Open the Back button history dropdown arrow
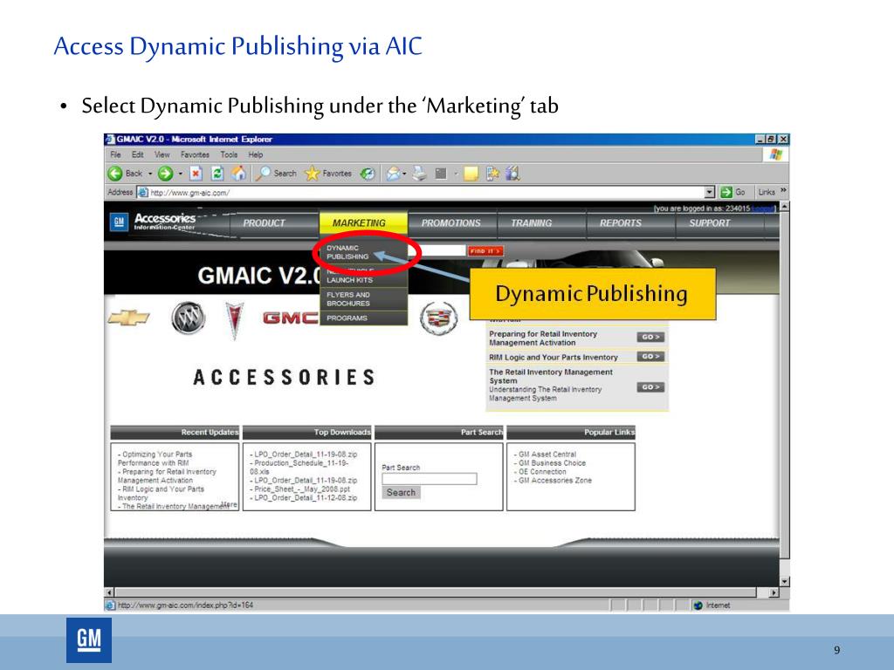This screenshot has height=670, width=894. point(150,174)
